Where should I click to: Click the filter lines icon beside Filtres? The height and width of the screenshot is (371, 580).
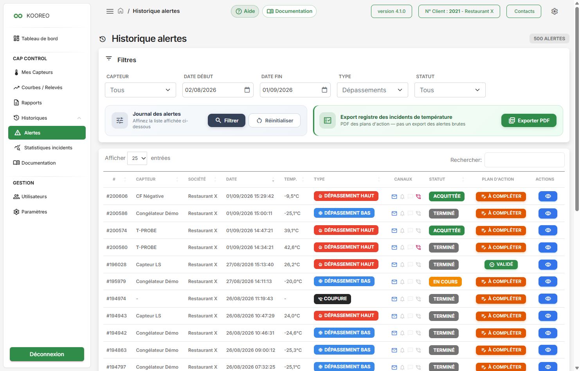[109, 58]
